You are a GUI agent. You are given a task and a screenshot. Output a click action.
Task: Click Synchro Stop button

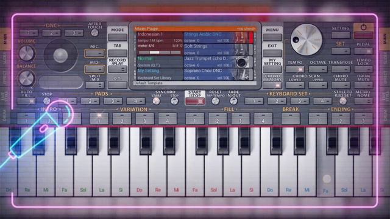tap(174, 101)
